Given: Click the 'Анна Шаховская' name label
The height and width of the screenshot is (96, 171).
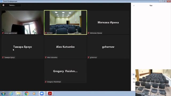Looking at the screenshot, I should pos(11,33).
